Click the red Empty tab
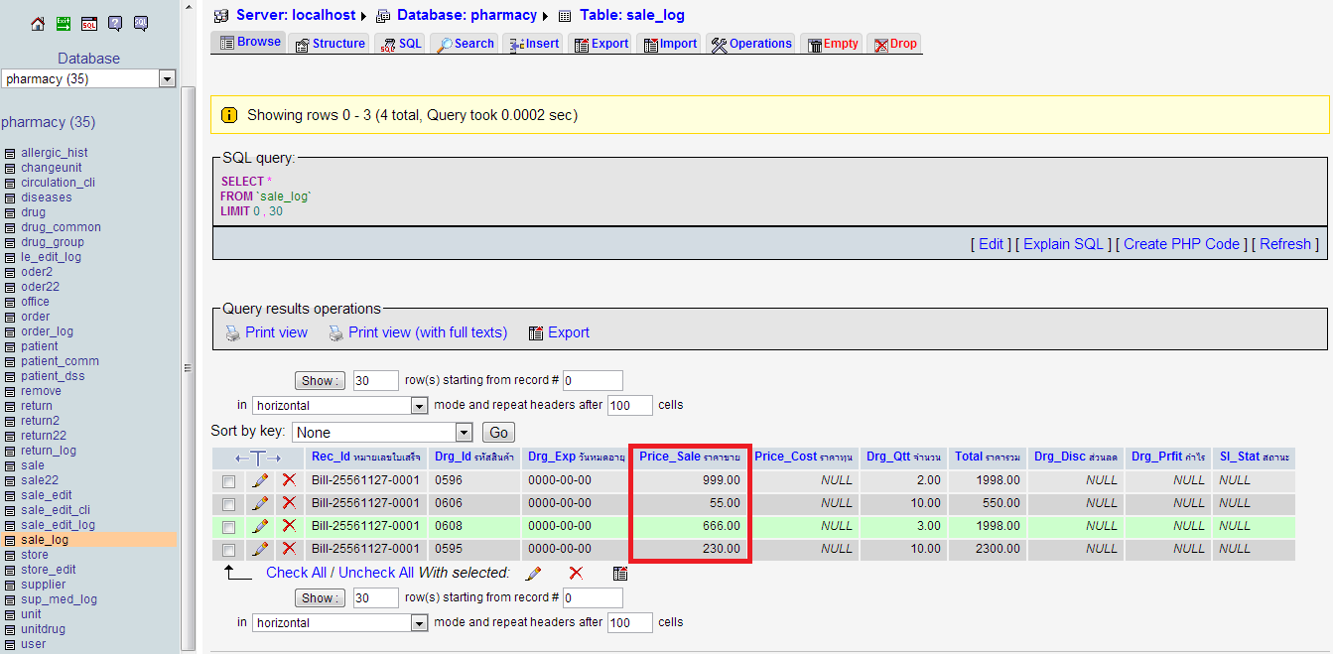1333x654 pixels. pos(832,44)
